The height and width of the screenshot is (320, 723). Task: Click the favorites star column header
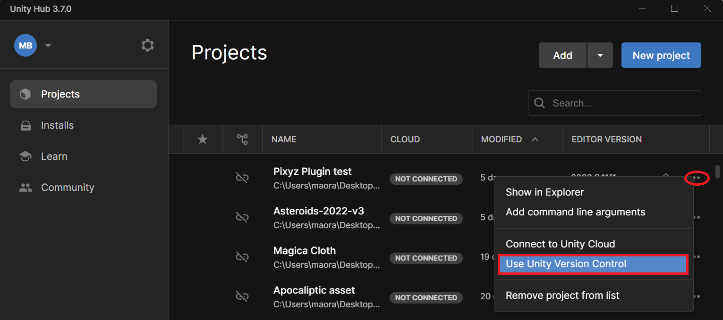point(203,139)
